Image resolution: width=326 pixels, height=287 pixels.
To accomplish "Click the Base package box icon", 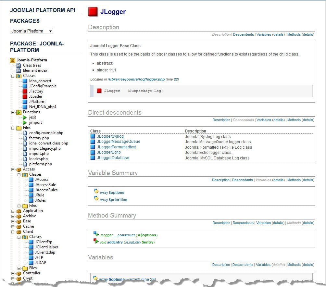I will 19,221.
